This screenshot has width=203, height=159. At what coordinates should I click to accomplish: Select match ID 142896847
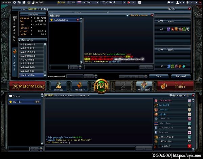[x=31, y=44]
